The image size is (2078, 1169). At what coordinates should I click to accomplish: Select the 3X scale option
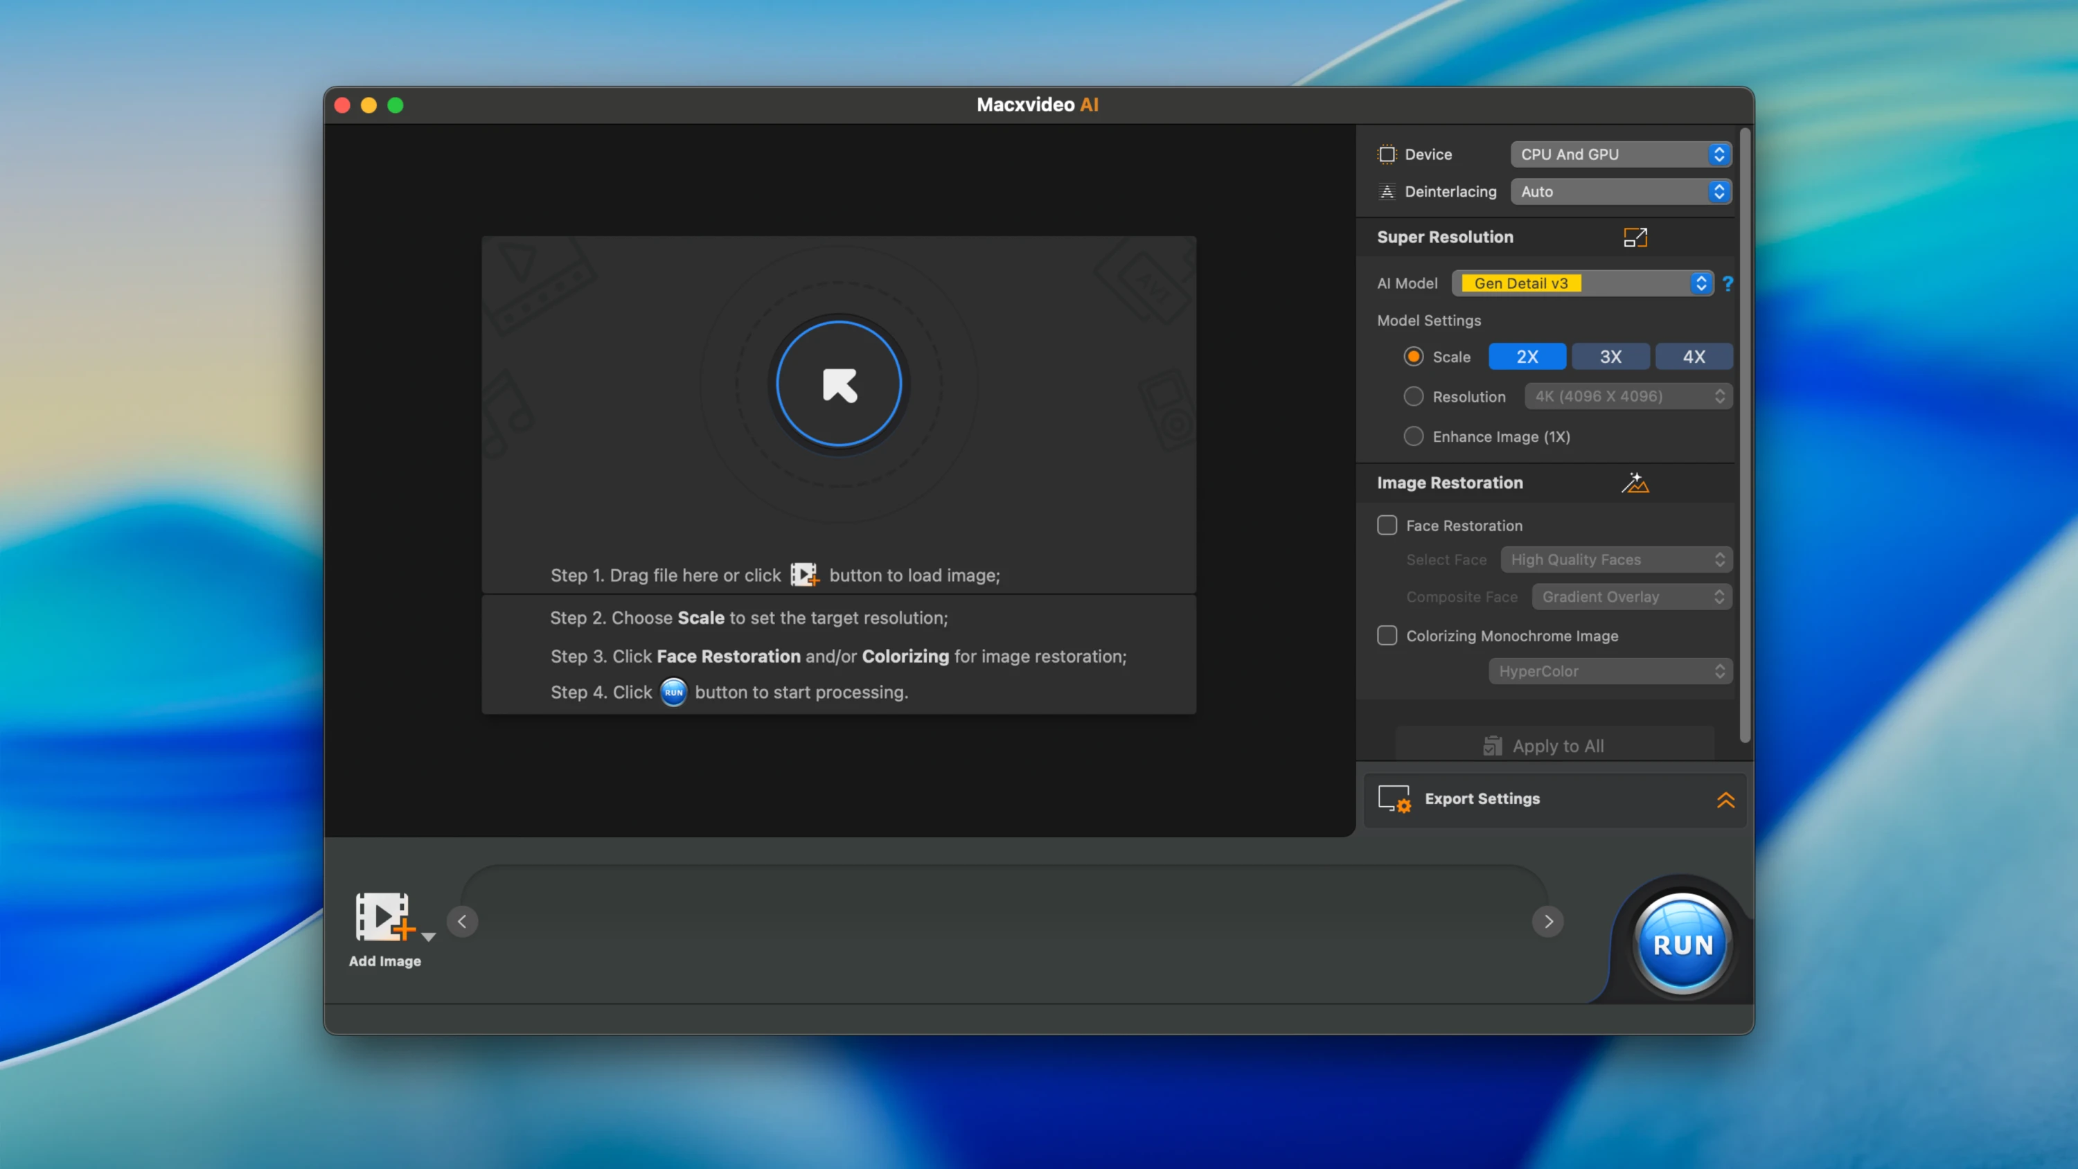(x=1610, y=356)
